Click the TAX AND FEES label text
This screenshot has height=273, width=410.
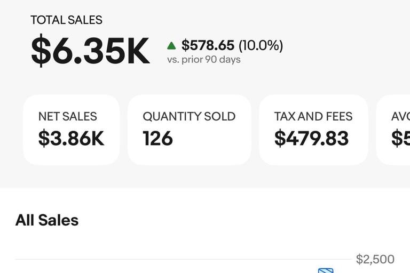click(x=313, y=117)
